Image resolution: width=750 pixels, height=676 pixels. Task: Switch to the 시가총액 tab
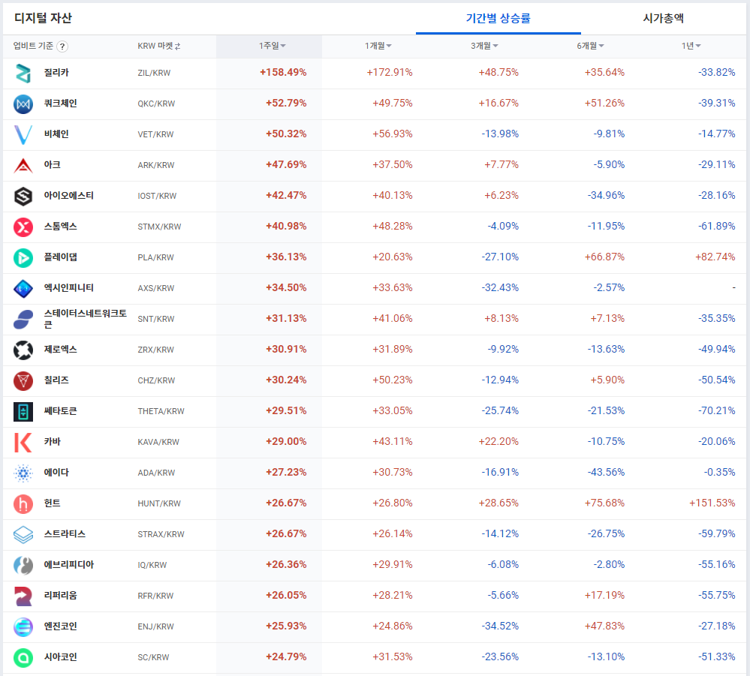(663, 19)
